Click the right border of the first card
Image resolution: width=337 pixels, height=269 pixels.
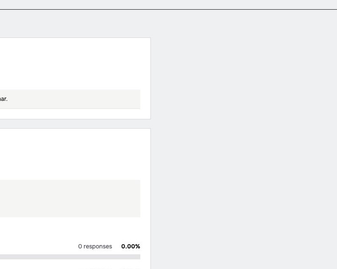[151, 78]
